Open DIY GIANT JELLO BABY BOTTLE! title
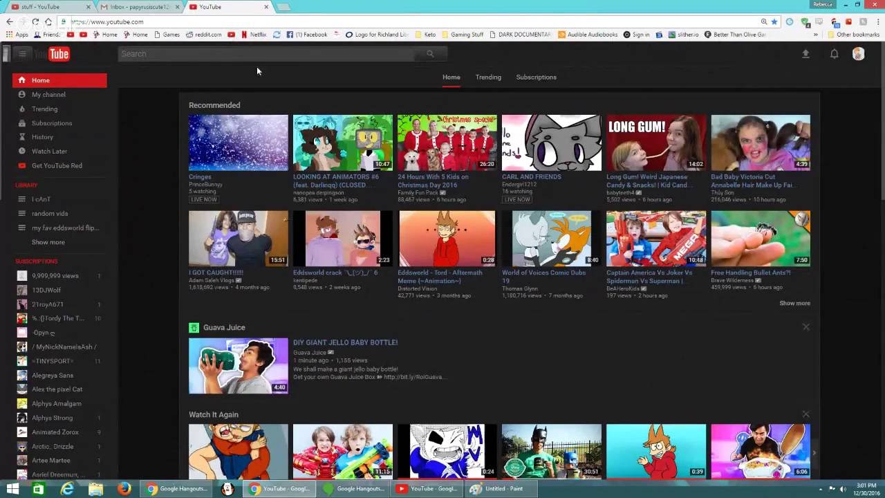This screenshot has width=885, height=498. (345, 342)
